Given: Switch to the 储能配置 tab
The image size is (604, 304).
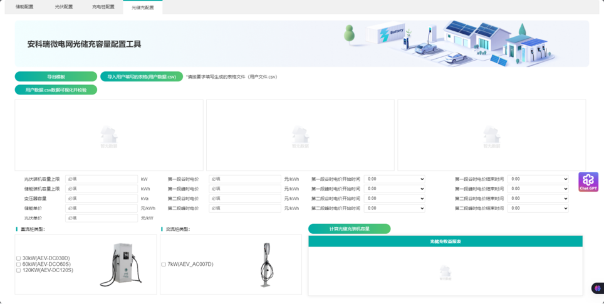Looking at the screenshot, I should tap(25, 7).
